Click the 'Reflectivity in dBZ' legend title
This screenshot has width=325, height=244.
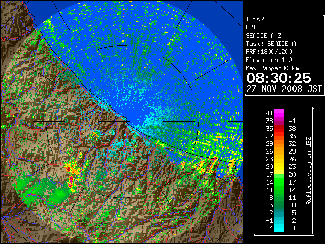[x=309, y=171]
